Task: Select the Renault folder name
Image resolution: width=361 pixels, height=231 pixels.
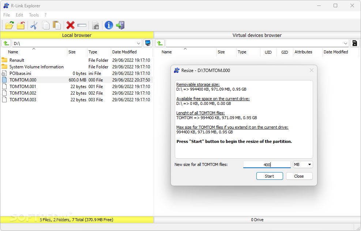Action: [17, 60]
